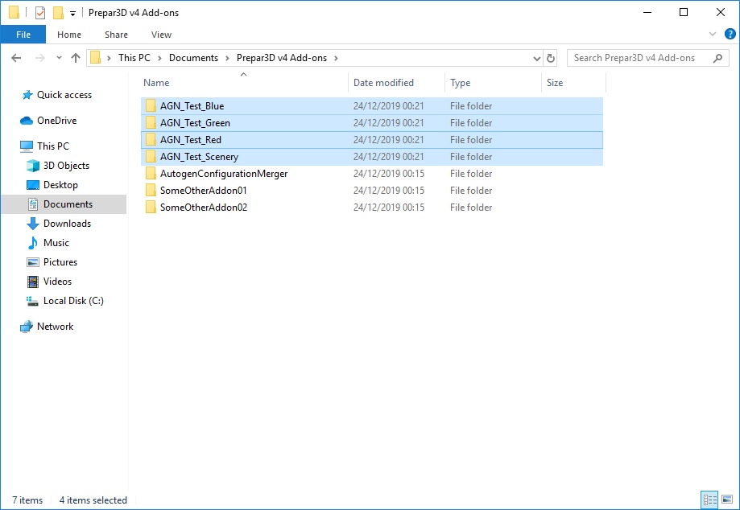Switch to details view in status bar

[709, 500]
